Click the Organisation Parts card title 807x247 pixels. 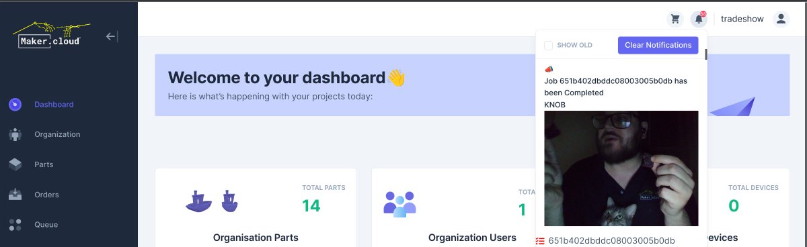point(256,238)
